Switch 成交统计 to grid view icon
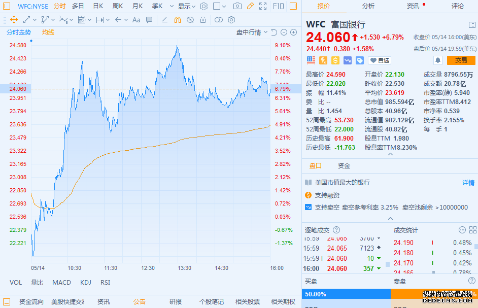The image size is (478, 308). click(472, 230)
